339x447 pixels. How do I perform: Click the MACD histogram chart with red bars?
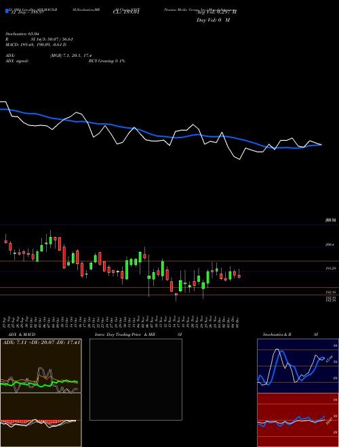(x=41, y=420)
